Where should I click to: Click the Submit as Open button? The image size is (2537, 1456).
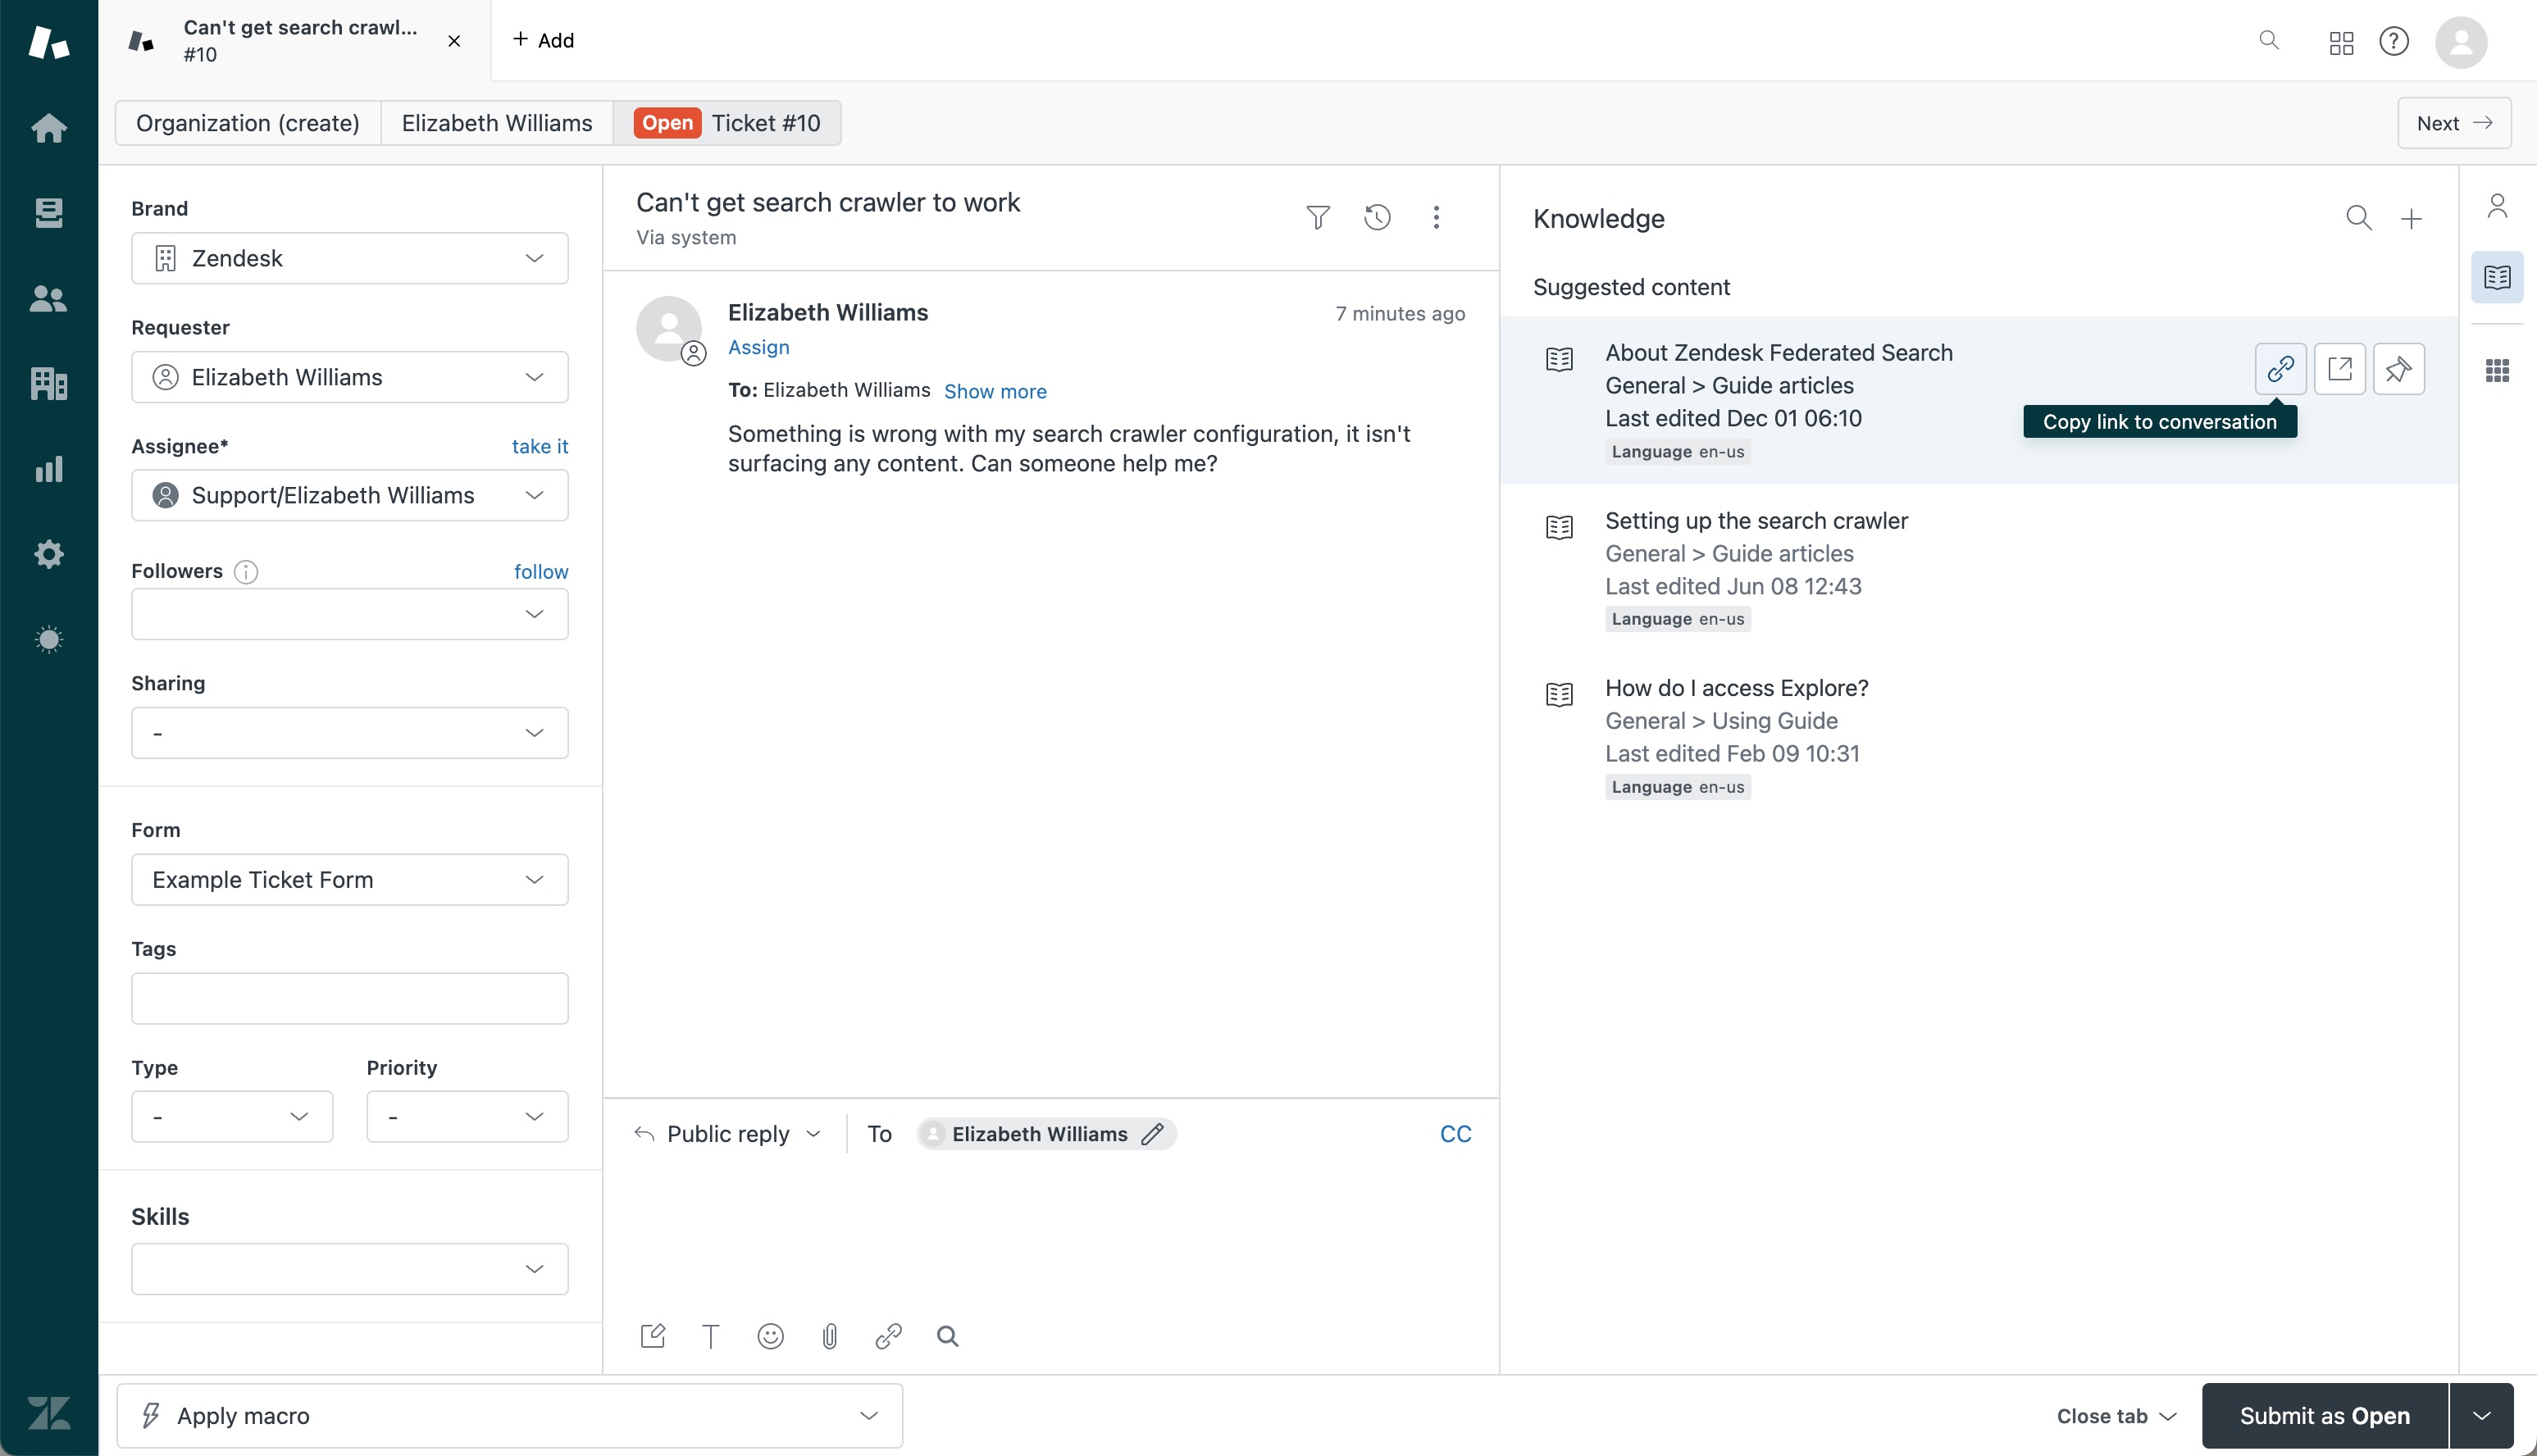point(2325,1414)
